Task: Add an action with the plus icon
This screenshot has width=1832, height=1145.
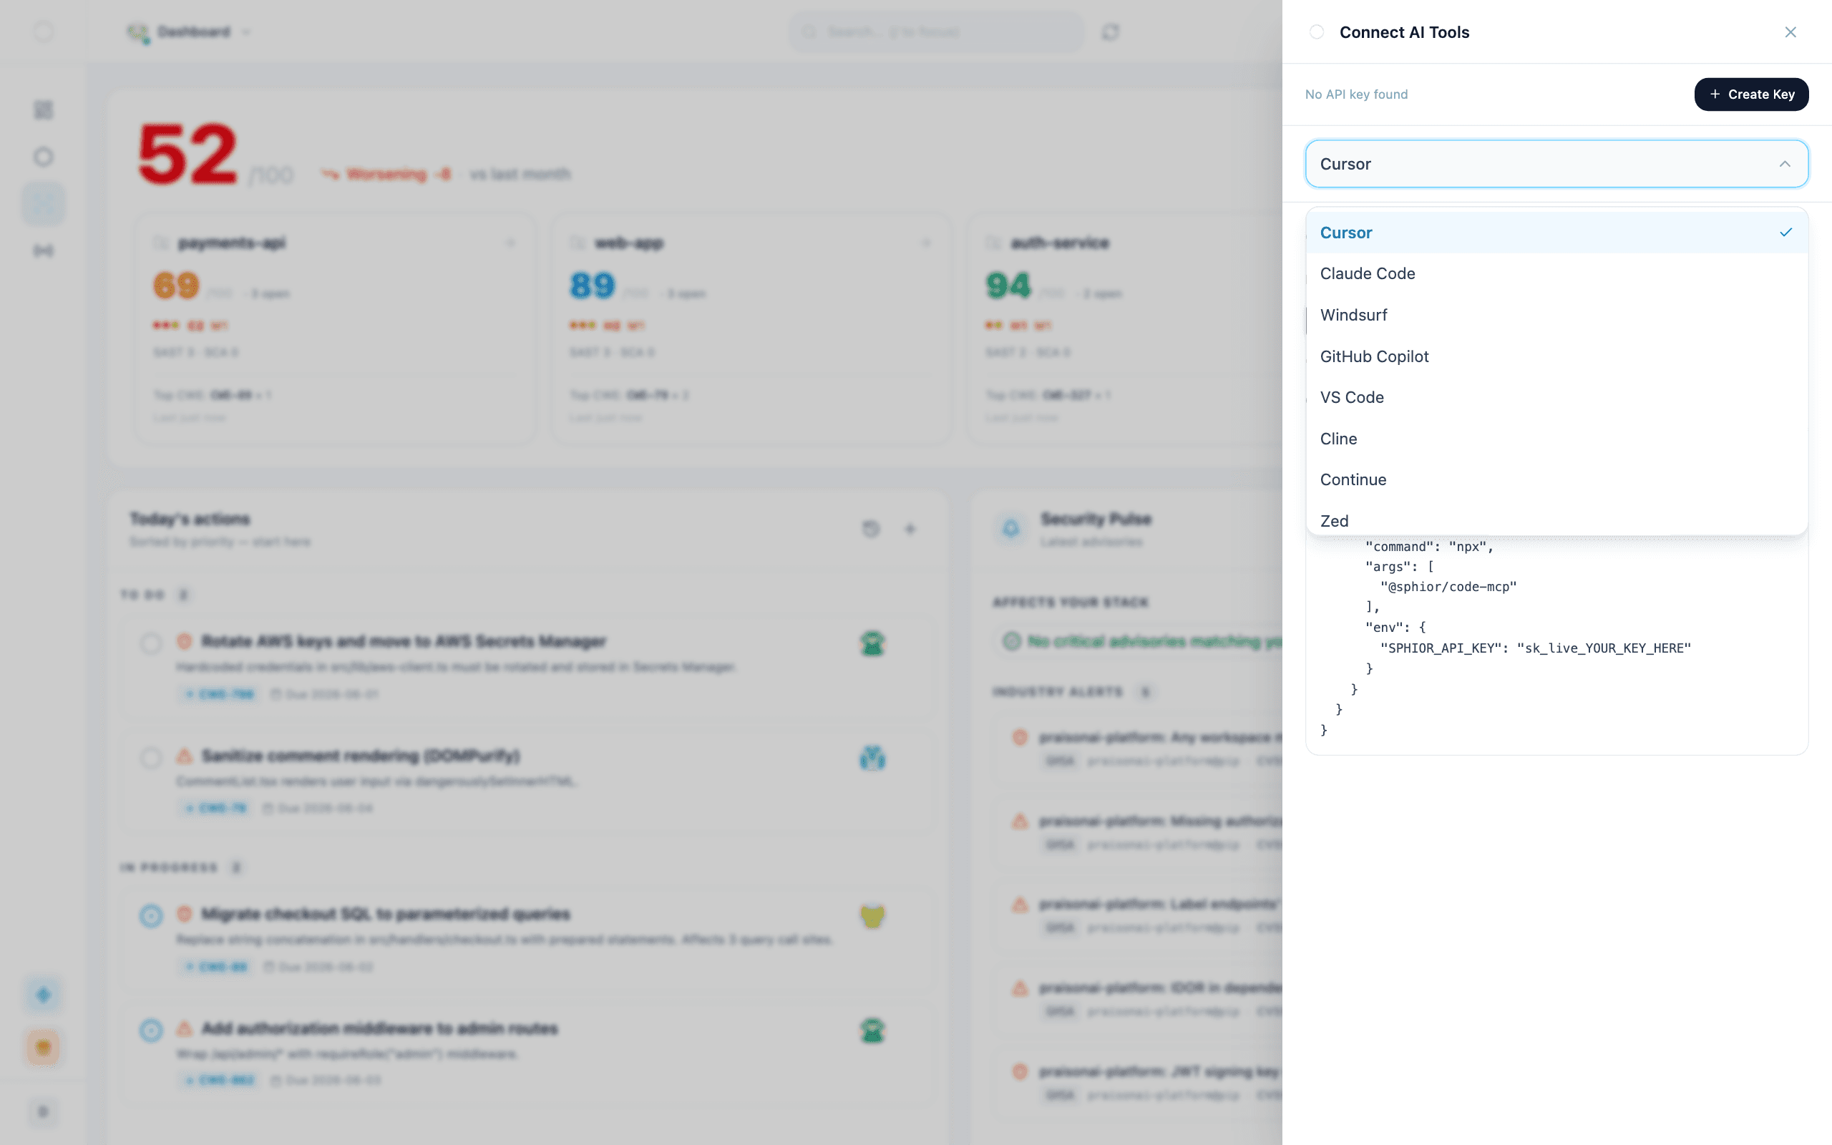Action: click(x=910, y=529)
